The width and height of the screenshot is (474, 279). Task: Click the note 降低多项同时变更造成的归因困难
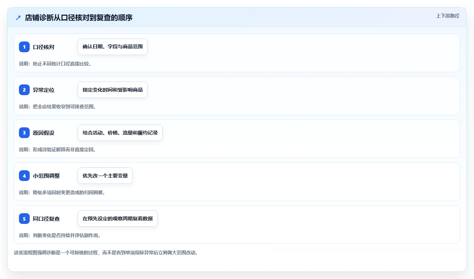[62, 192]
